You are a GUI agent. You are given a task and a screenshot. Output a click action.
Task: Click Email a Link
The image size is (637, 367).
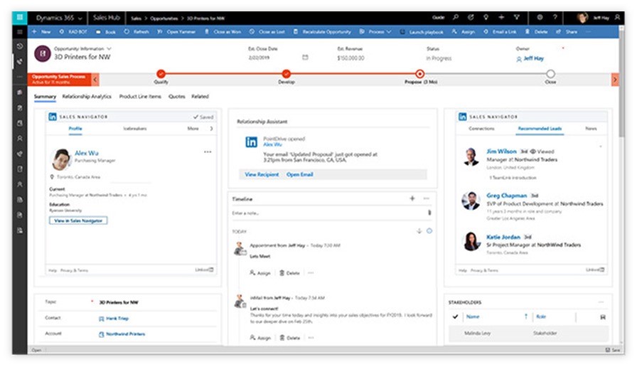point(500,32)
